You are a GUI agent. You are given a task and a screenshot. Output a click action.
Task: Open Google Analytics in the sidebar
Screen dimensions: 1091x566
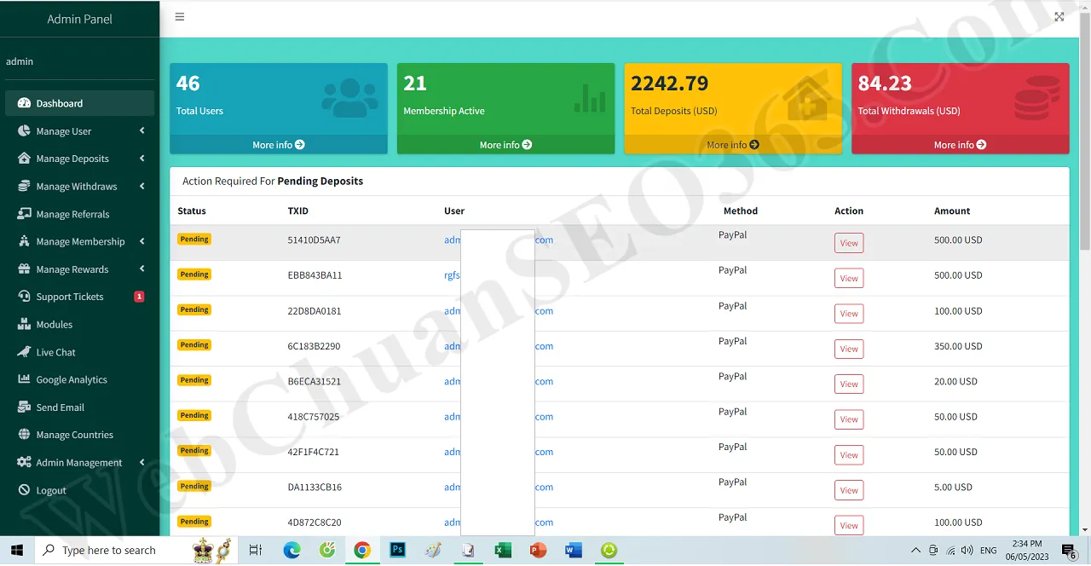click(x=71, y=379)
